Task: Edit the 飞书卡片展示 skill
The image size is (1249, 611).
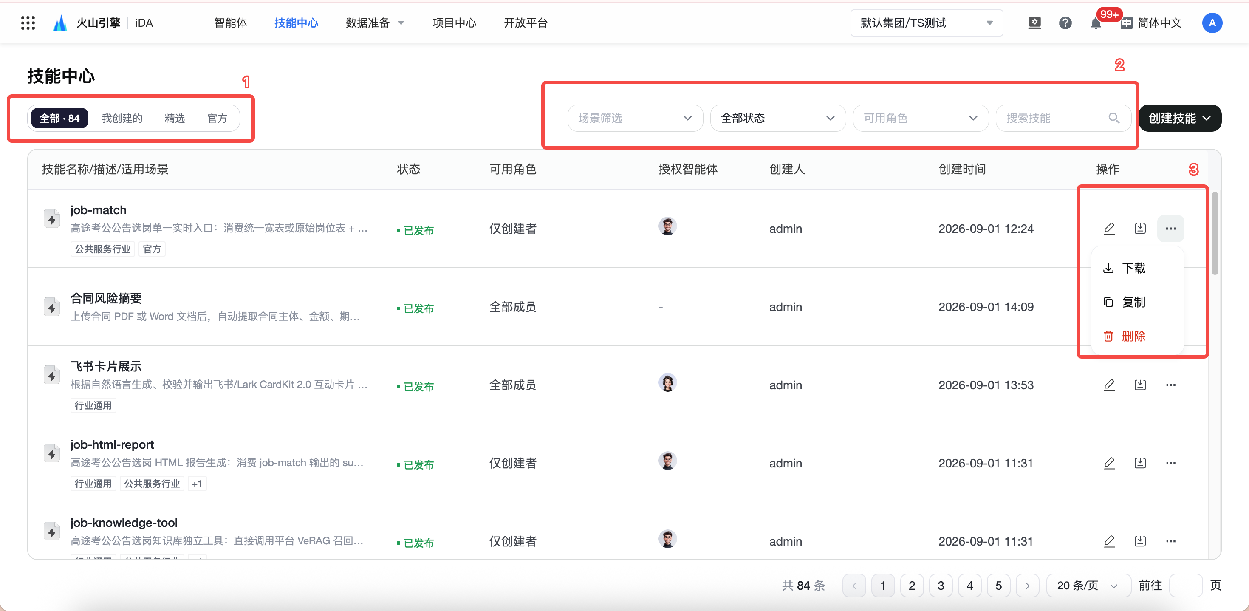Action: coord(1109,385)
